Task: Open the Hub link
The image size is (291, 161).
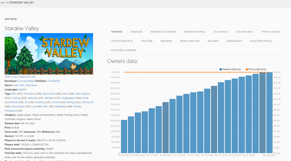Action: tap(15, 77)
